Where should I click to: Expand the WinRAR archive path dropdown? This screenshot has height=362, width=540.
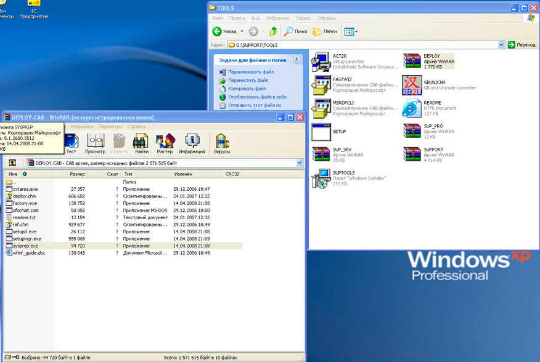[300, 163]
